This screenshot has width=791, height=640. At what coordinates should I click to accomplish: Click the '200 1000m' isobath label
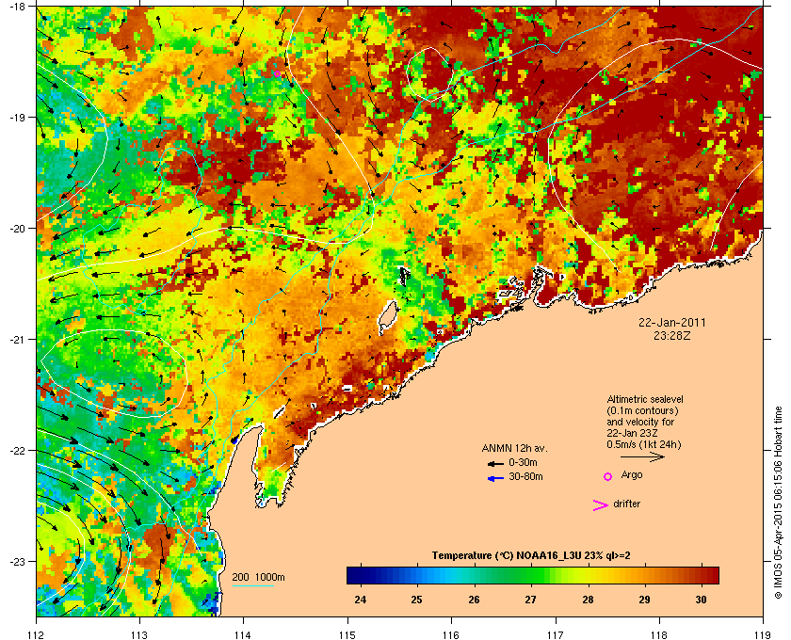[258, 577]
